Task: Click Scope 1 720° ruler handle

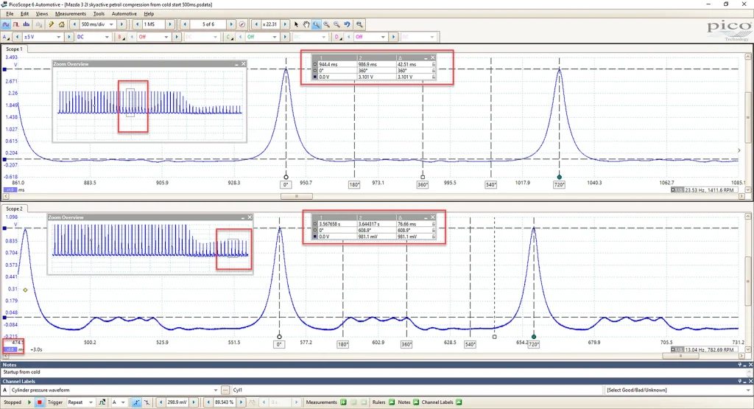Action: pyautogui.click(x=560, y=177)
